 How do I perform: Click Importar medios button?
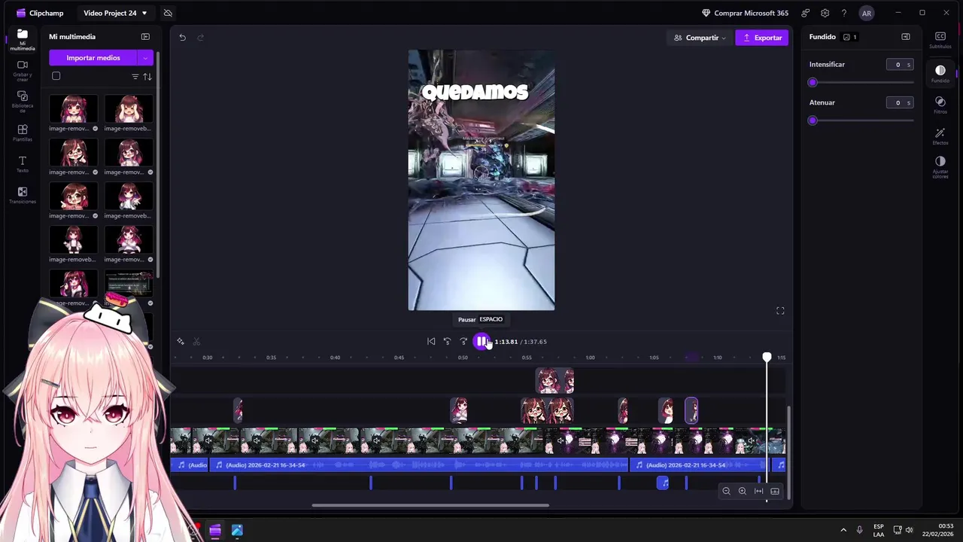coord(93,58)
